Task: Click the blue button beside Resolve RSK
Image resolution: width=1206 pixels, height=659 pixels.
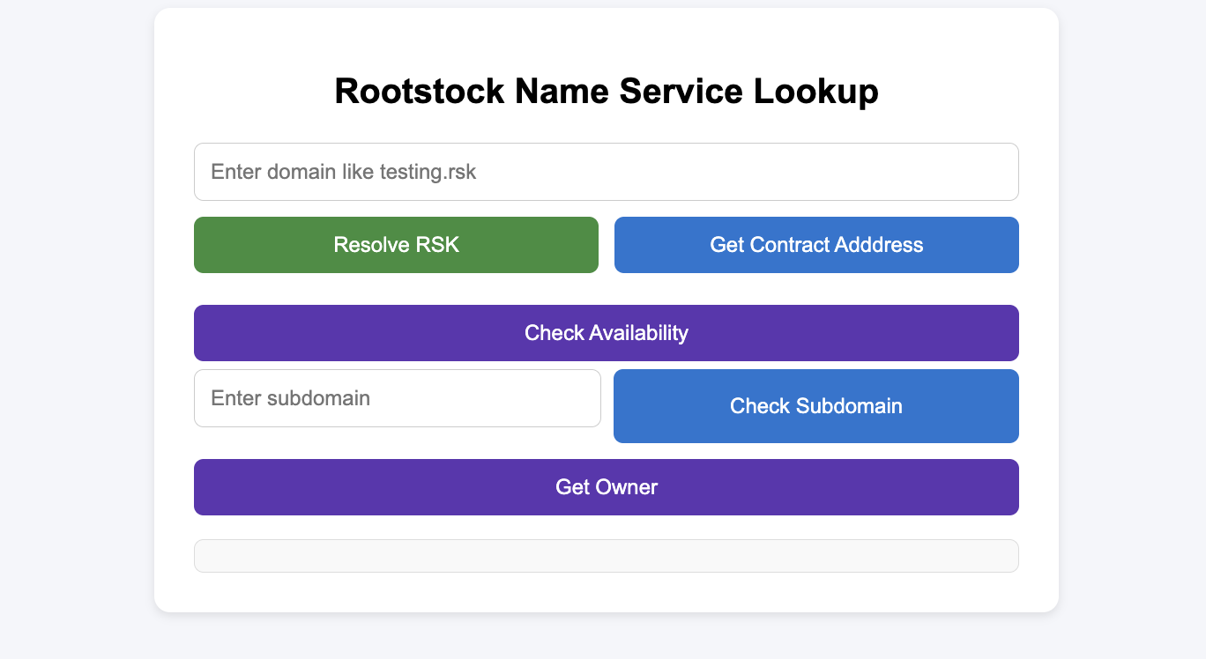Action: [816, 245]
